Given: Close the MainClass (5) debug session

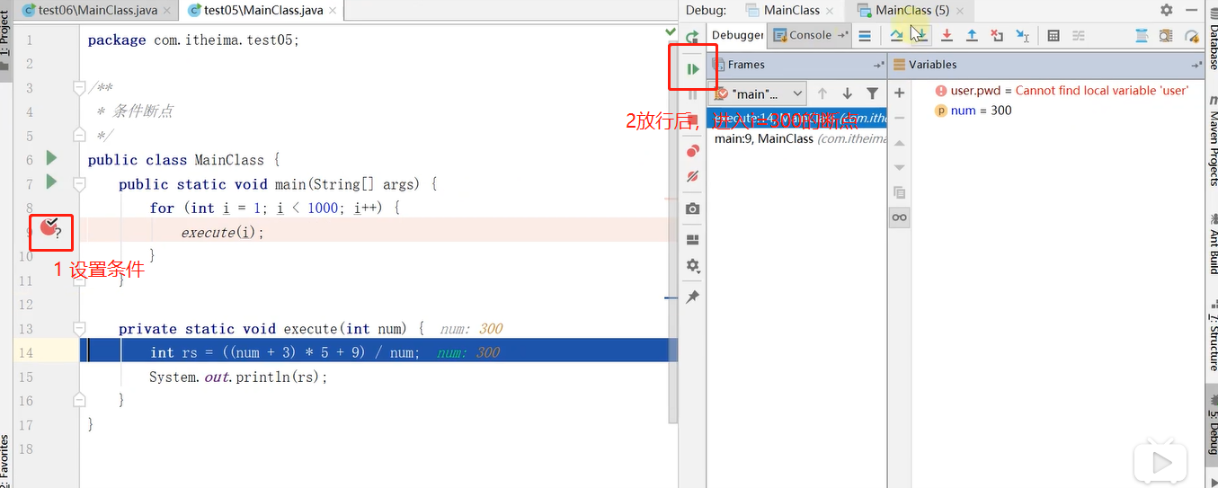Looking at the screenshot, I should point(960,11).
